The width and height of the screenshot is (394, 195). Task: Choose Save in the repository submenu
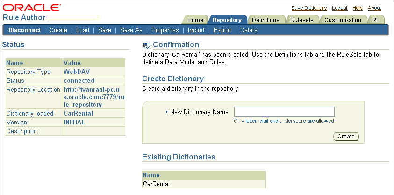105,30
